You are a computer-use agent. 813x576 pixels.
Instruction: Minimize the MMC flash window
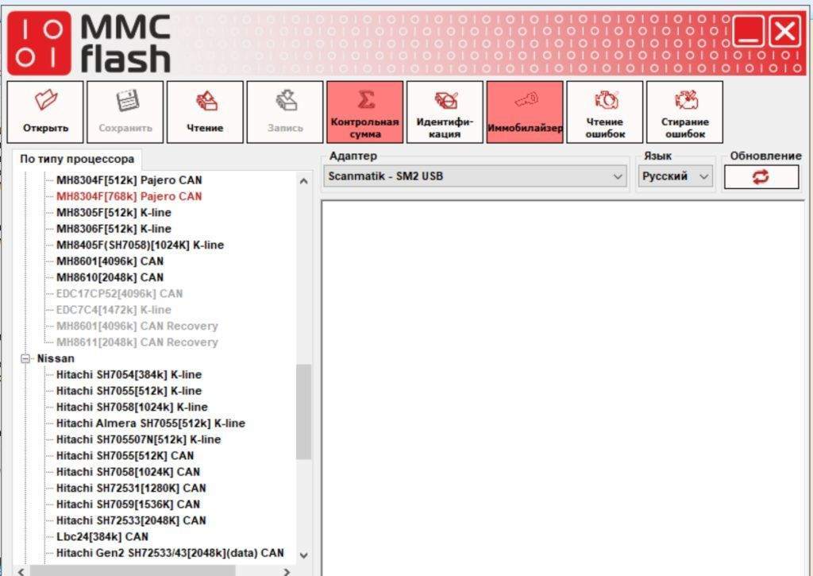[x=748, y=32]
